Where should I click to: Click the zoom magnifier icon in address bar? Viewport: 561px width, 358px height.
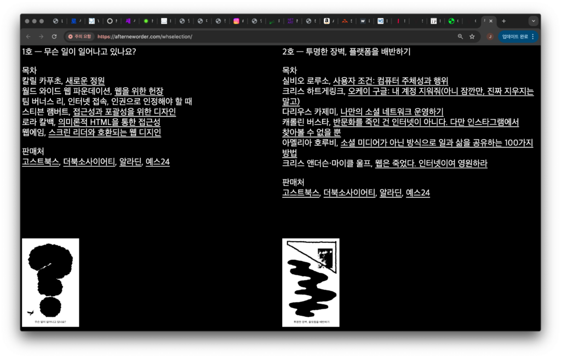pos(460,37)
